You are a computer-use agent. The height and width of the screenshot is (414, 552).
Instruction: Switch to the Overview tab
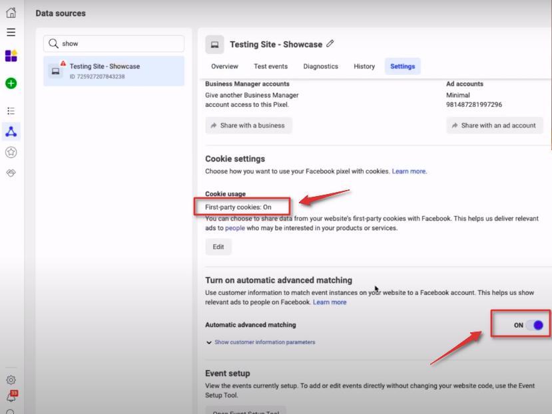[224, 66]
